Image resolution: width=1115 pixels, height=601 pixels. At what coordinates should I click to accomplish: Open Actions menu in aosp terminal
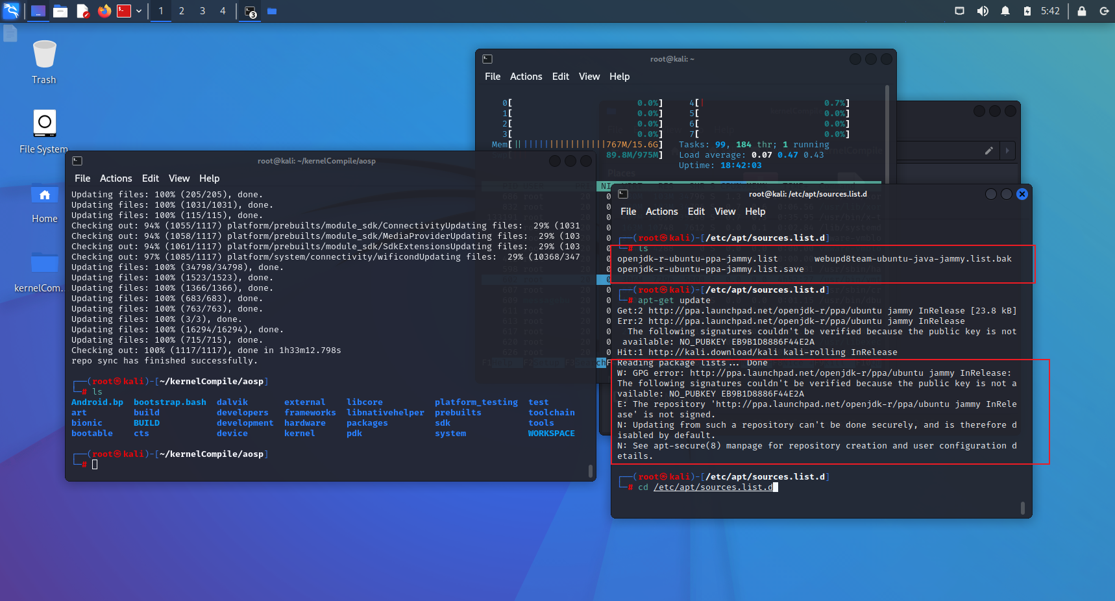click(116, 178)
